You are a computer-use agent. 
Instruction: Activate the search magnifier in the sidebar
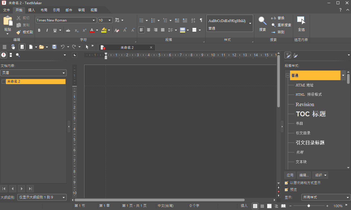click(18, 55)
